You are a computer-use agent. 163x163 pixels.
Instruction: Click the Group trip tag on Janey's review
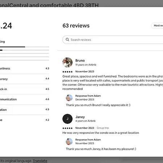click(x=103, y=128)
